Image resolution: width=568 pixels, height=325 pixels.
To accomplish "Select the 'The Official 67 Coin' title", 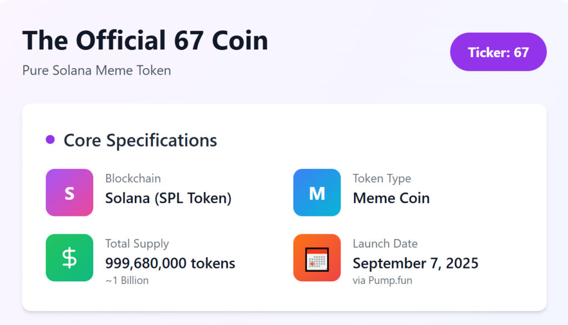I will (145, 41).
